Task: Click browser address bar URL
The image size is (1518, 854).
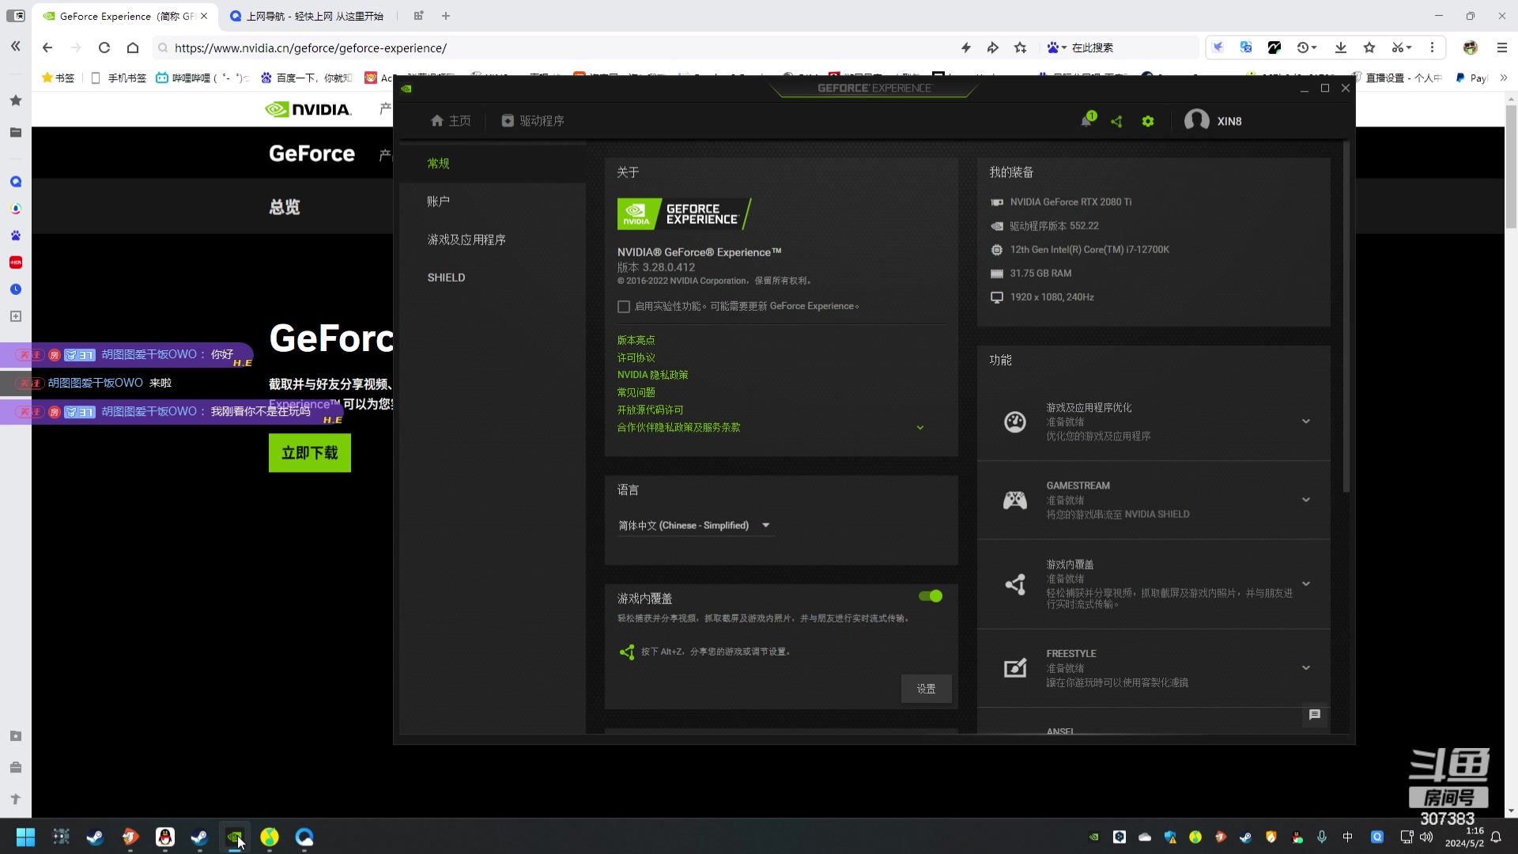Action: click(x=310, y=48)
